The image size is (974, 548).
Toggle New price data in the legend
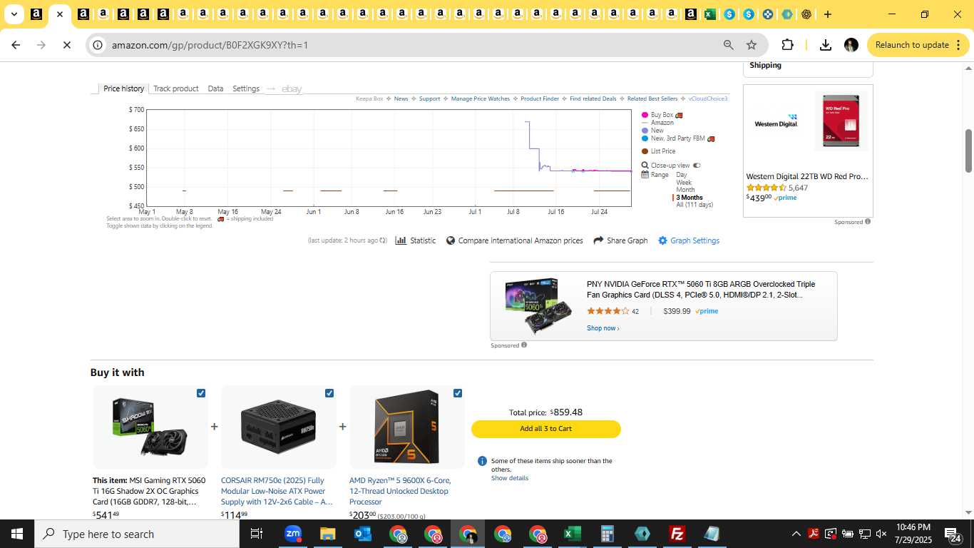tap(653, 131)
